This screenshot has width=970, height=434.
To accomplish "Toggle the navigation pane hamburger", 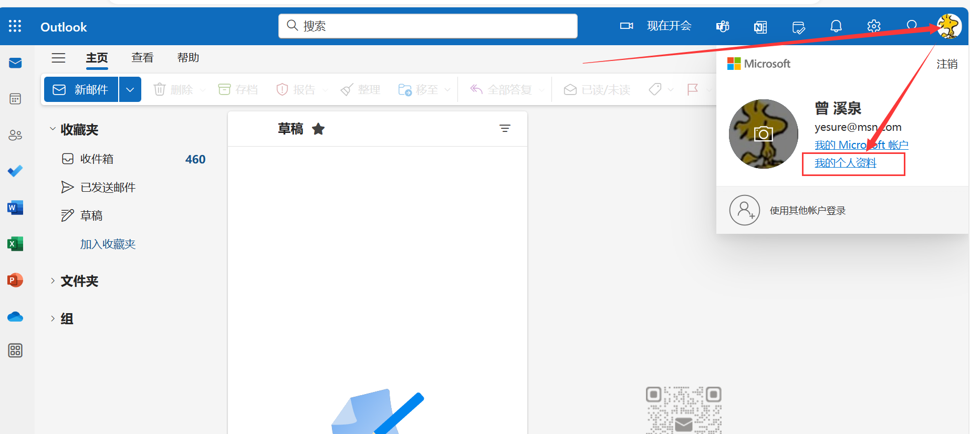I will pyautogui.click(x=58, y=58).
